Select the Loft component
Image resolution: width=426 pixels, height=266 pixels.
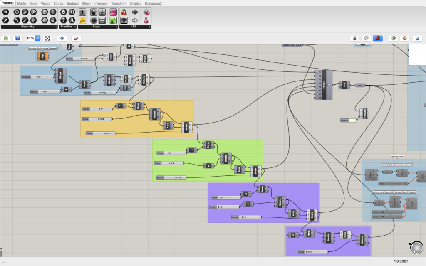tap(344, 85)
